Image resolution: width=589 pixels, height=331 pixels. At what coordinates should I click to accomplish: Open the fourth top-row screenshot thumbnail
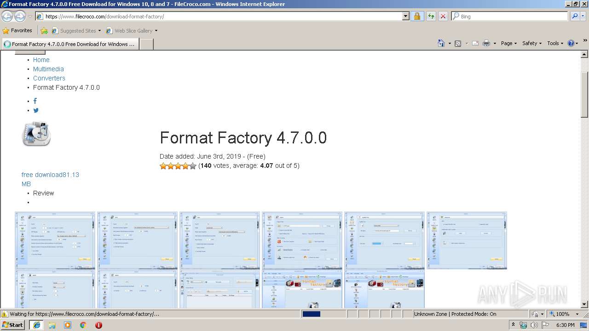tap(302, 240)
